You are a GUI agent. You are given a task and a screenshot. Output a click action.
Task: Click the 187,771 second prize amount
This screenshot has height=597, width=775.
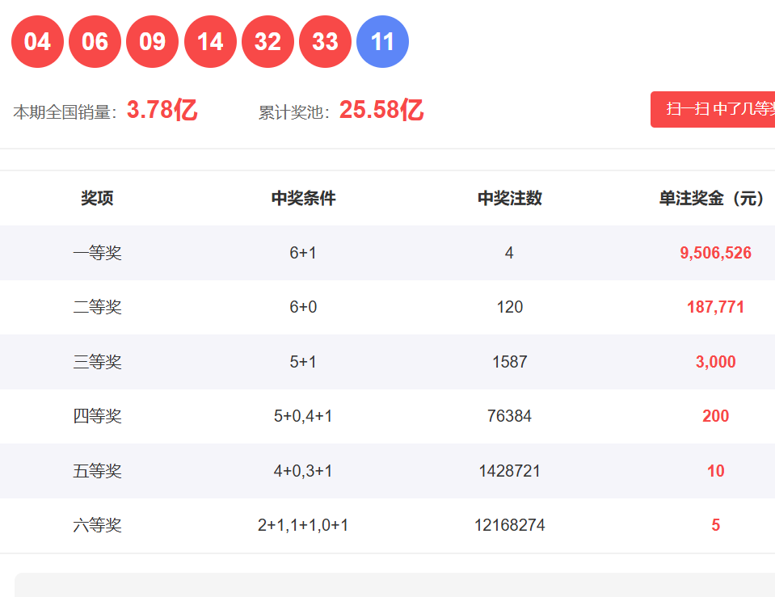(715, 307)
